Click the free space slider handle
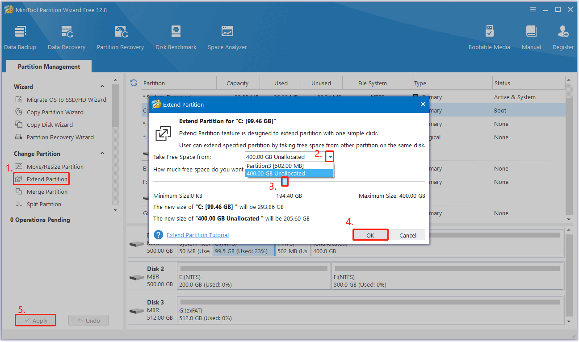This screenshot has width=579, height=342. click(x=285, y=181)
